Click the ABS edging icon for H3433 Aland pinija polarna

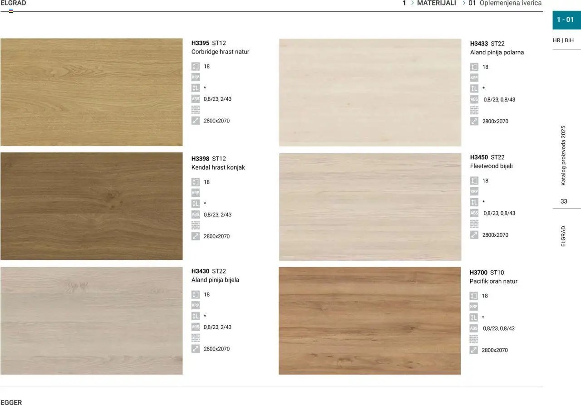[x=474, y=99]
